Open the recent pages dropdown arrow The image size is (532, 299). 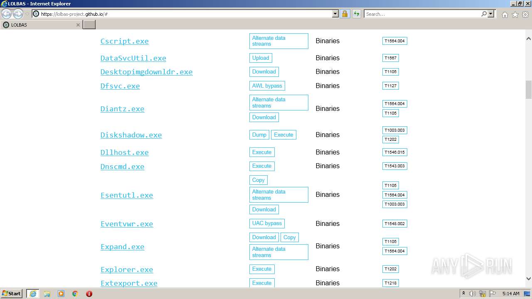click(27, 14)
